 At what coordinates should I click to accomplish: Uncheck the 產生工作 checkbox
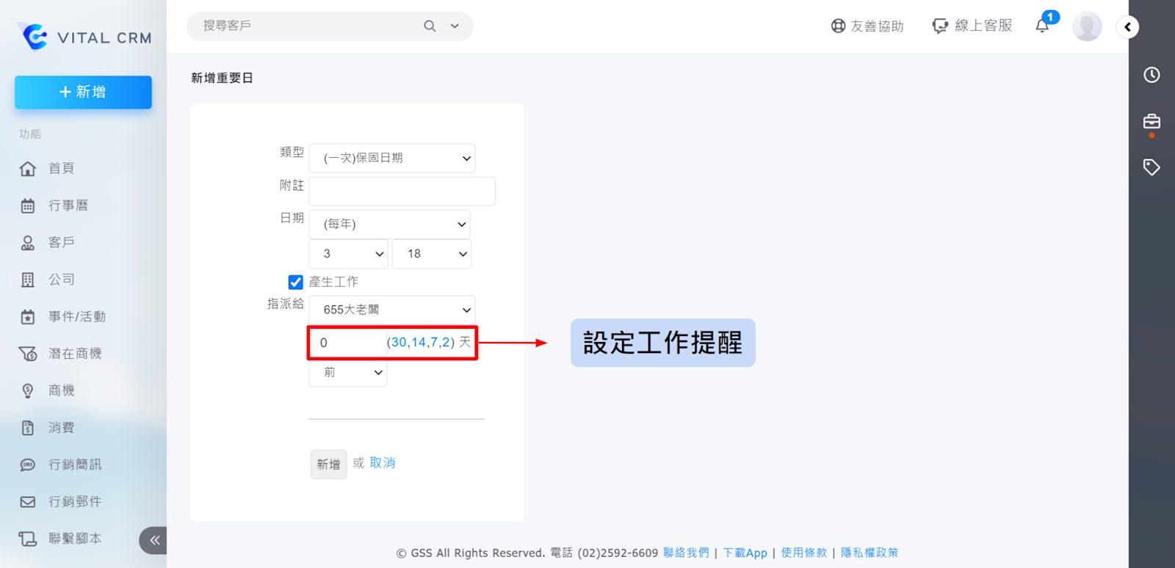pyautogui.click(x=296, y=283)
